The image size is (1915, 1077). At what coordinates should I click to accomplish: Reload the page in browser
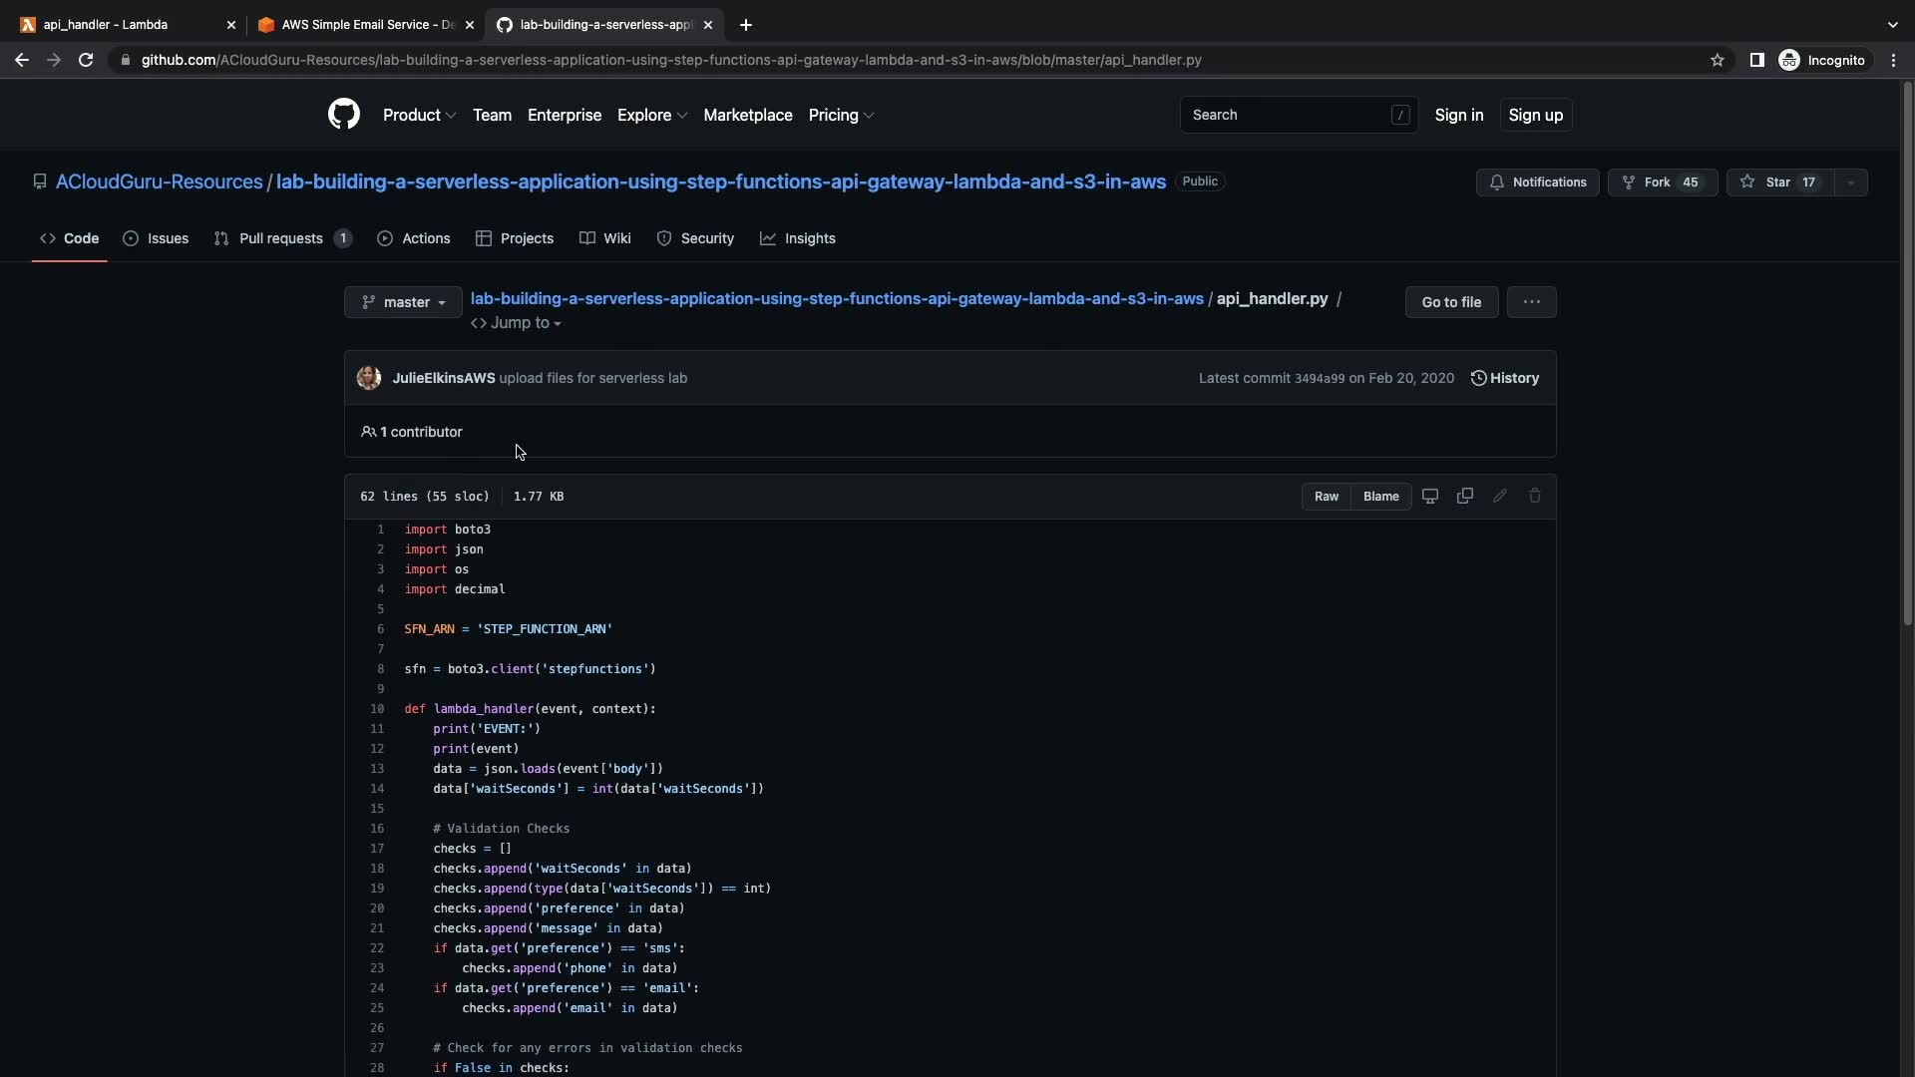(86, 60)
